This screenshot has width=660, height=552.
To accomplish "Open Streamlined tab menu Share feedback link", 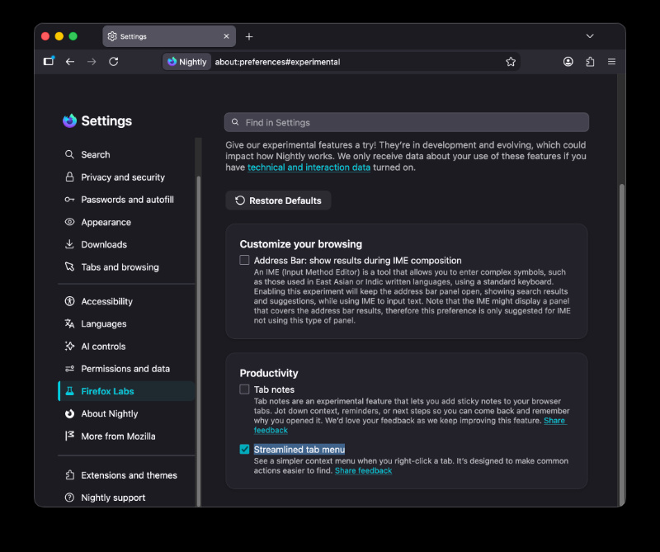I will point(363,471).
